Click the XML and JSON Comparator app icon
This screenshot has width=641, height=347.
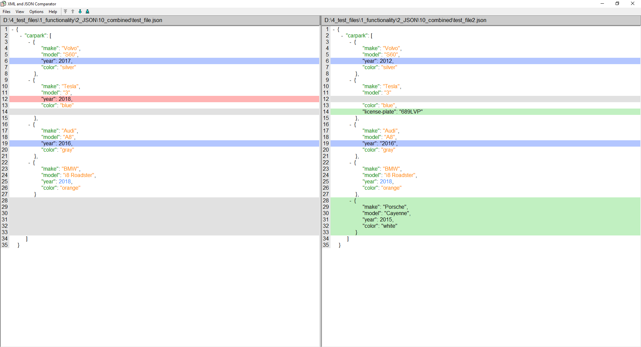pyautogui.click(x=3, y=4)
